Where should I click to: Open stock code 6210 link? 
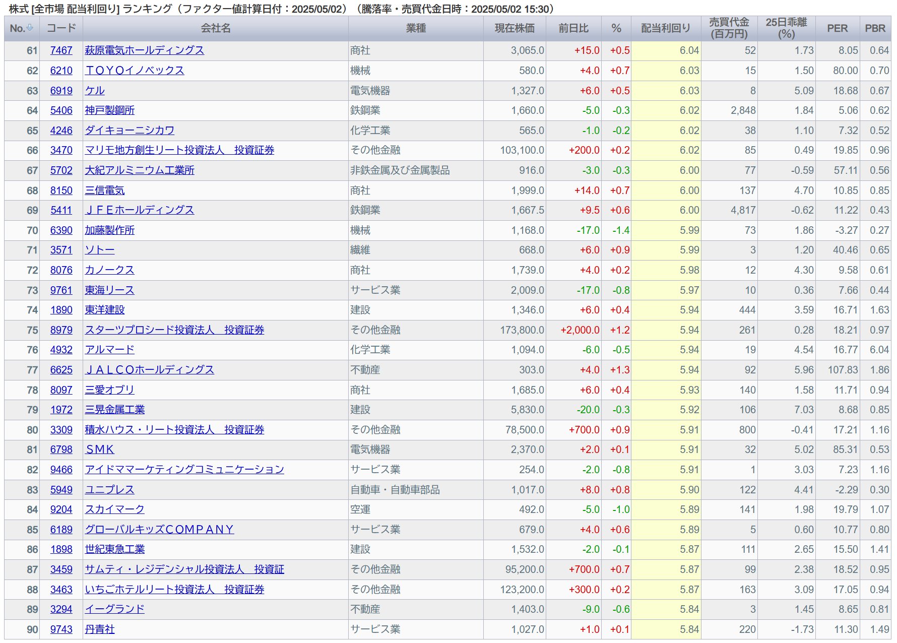pos(61,71)
